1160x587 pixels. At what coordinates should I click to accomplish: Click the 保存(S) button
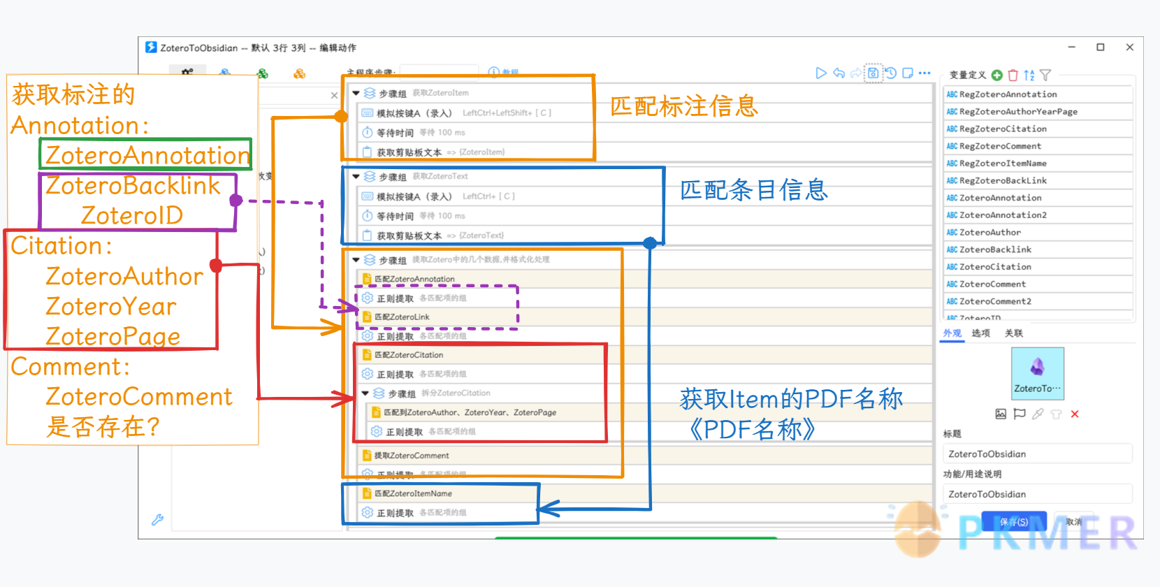click(x=1014, y=521)
